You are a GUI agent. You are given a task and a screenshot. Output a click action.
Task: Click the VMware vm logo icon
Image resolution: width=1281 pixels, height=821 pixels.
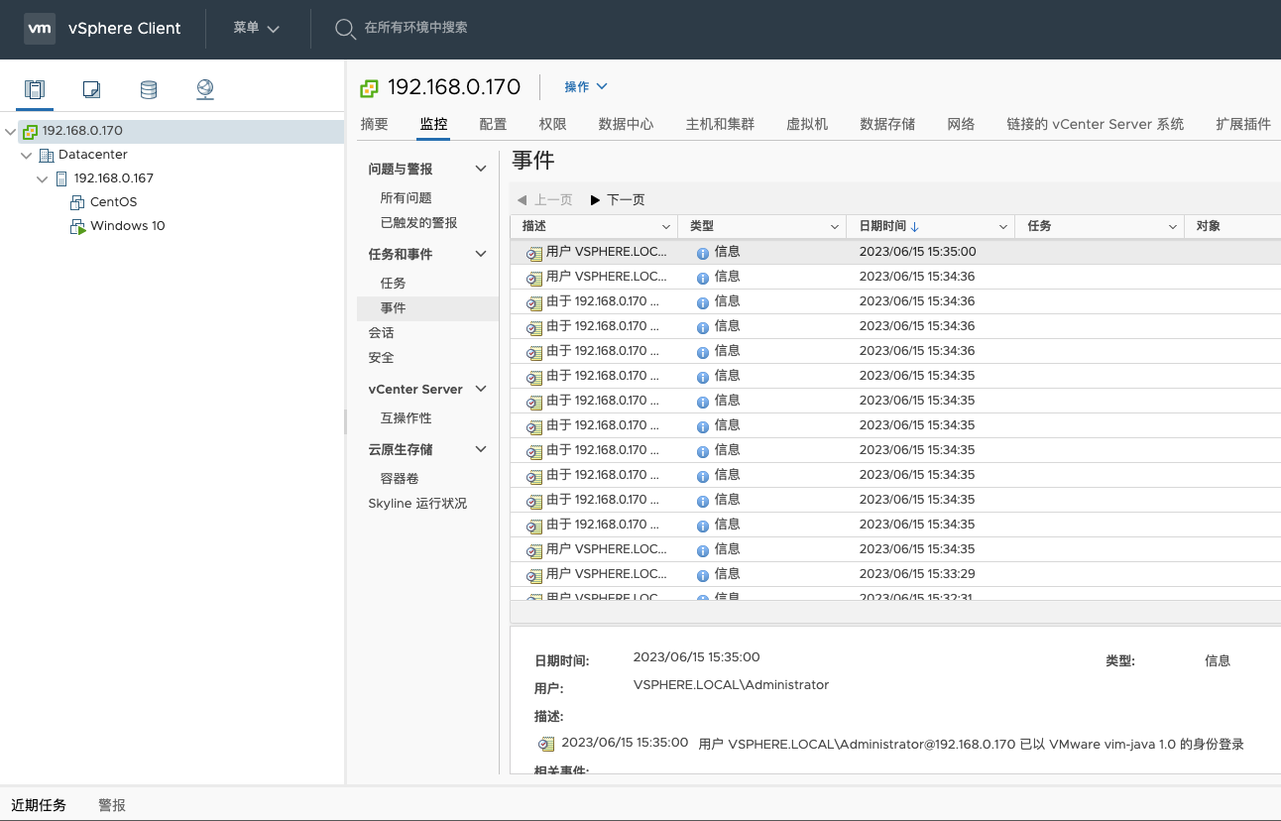(x=40, y=29)
